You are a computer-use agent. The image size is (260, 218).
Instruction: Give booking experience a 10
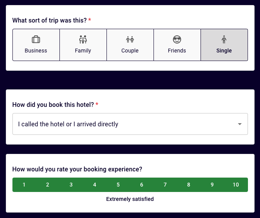pyautogui.click(x=236, y=185)
